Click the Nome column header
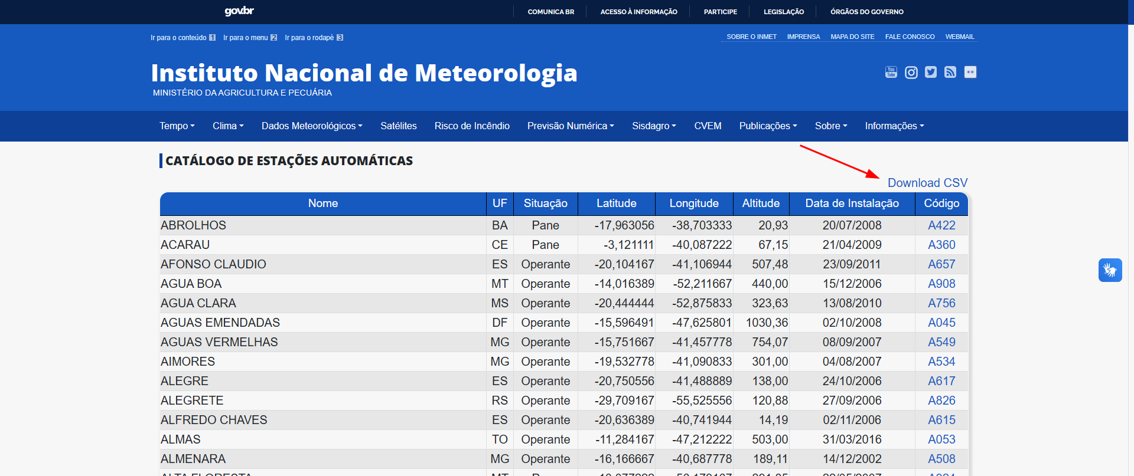Image resolution: width=1134 pixels, height=476 pixels. pos(323,203)
